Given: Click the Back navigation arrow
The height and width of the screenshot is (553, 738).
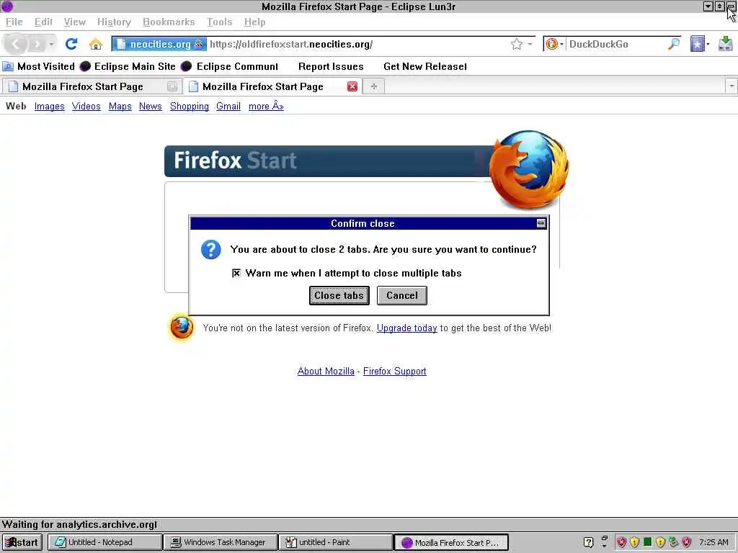Looking at the screenshot, I should point(15,44).
